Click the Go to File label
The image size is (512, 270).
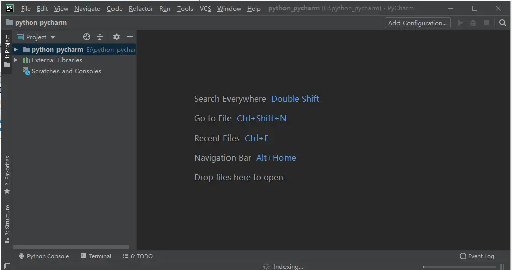coord(212,118)
